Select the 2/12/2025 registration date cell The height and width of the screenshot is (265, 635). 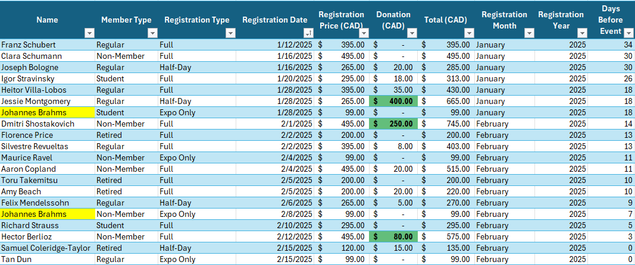pos(275,236)
